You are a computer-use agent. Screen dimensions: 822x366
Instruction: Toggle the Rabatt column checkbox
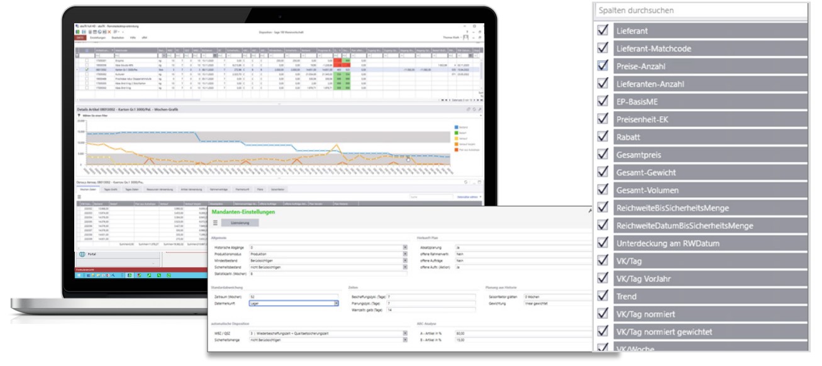tap(603, 136)
